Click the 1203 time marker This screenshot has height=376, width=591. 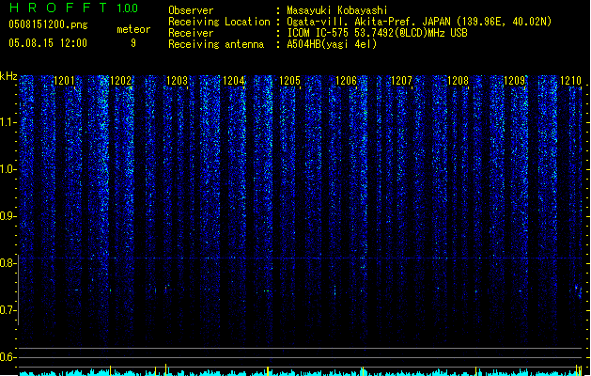[x=177, y=81]
